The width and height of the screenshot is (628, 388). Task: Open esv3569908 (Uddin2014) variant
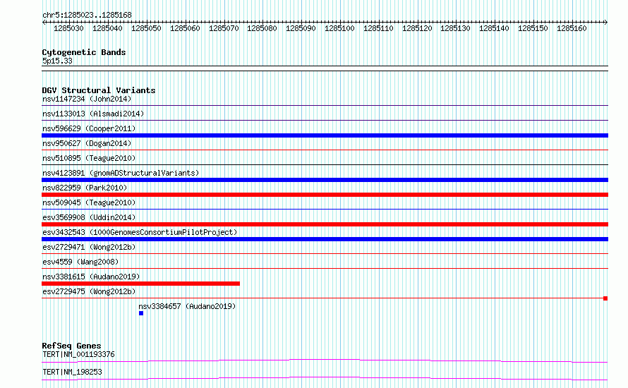pyautogui.click(x=89, y=217)
